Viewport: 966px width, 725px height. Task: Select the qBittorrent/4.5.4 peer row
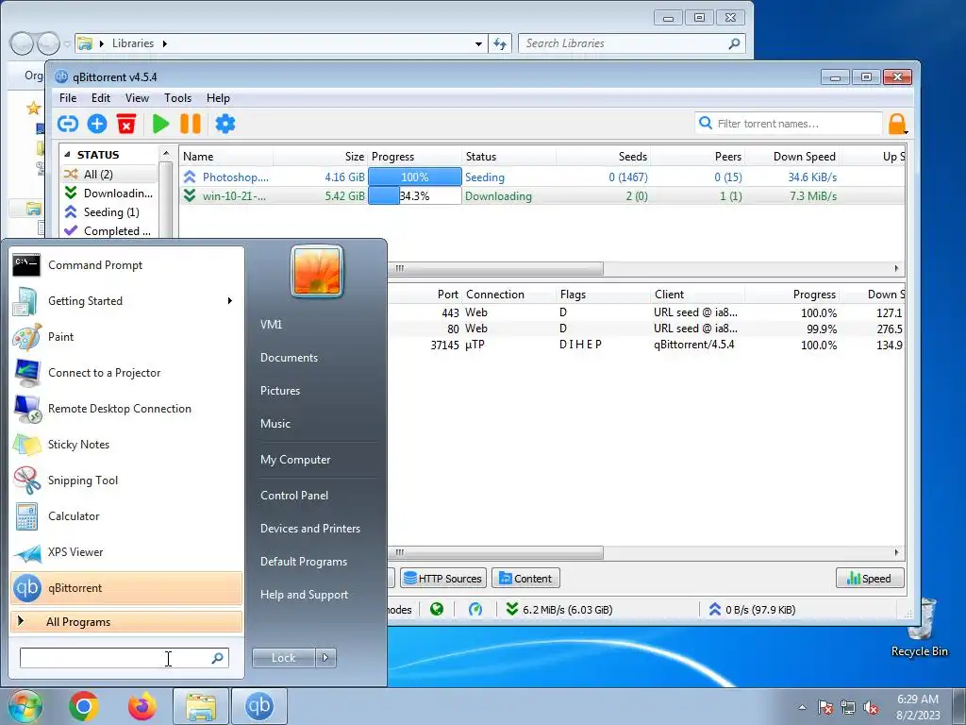click(645, 345)
